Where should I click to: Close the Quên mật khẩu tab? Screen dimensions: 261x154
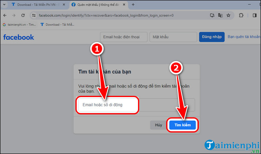click(x=124, y=5)
